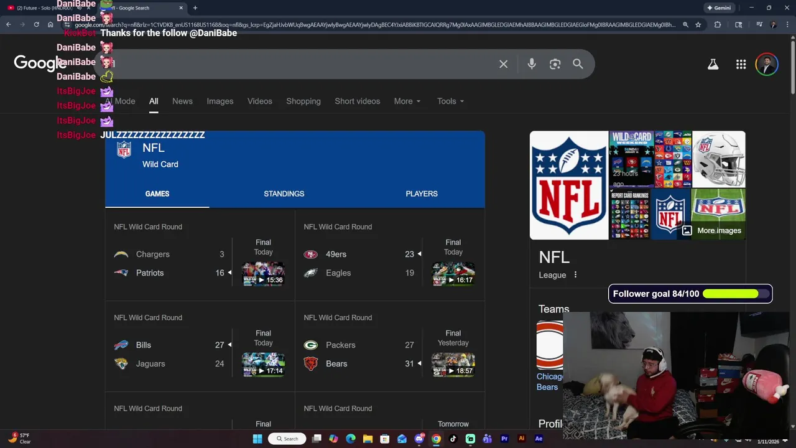Switch to the Images results tab
This screenshot has width=796, height=448.
click(x=220, y=101)
